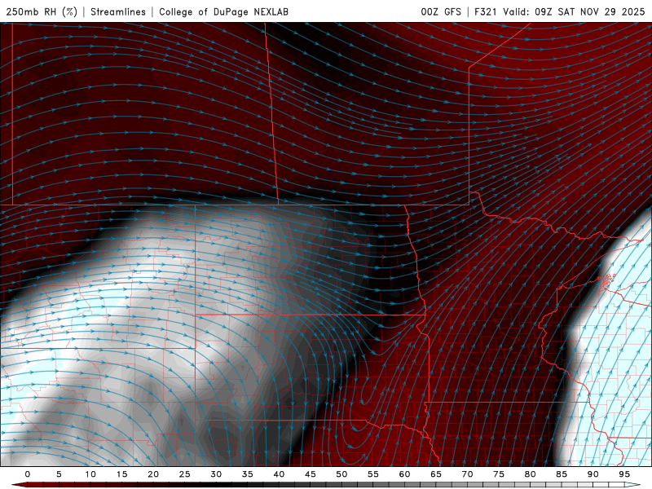Click the '25' colorbar label

click(x=185, y=474)
